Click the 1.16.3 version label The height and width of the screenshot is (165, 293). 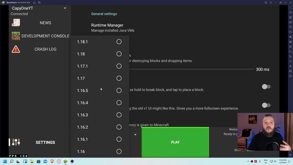pos(82,115)
